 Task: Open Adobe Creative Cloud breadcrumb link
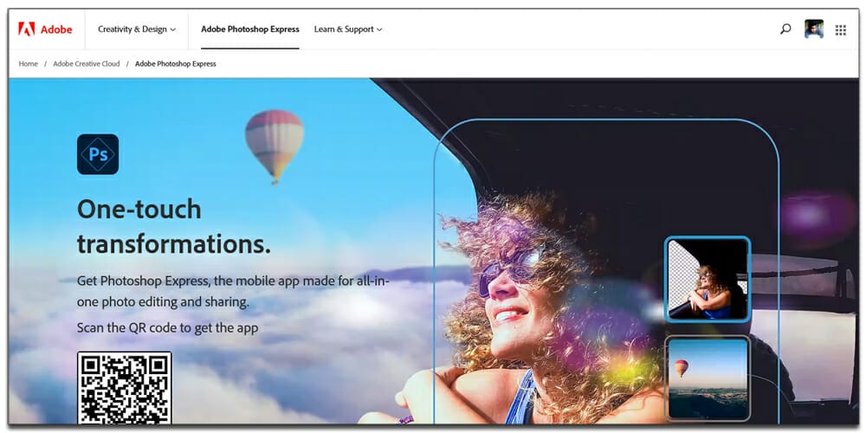click(x=86, y=63)
